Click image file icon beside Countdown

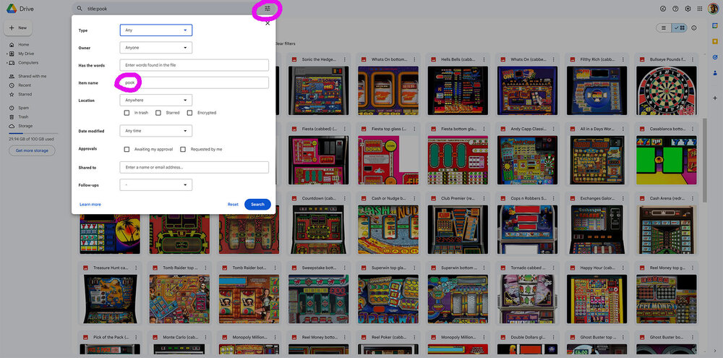coord(294,198)
